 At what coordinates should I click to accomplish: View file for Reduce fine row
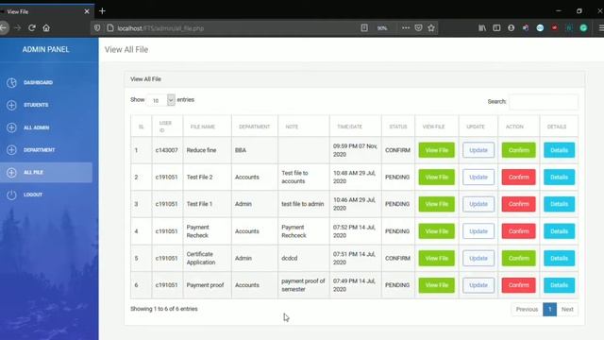pyautogui.click(x=436, y=150)
